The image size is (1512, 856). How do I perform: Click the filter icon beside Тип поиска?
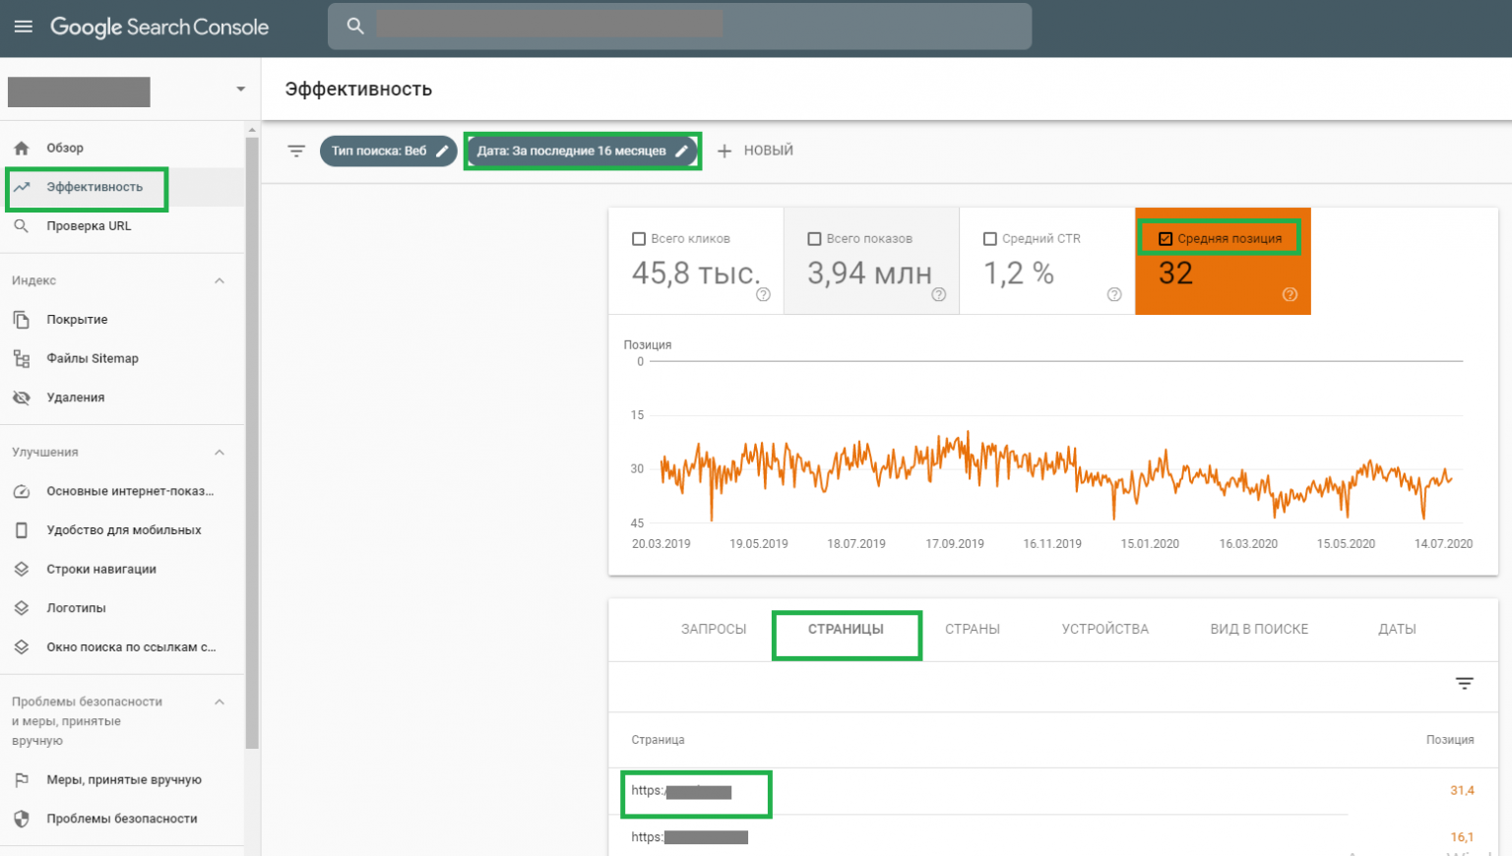click(296, 151)
